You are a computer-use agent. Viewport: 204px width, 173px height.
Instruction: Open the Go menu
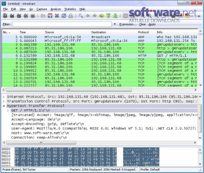click(x=31, y=9)
